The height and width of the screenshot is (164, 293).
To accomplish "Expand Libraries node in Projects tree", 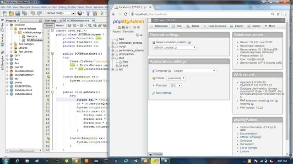I will point(11,48).
